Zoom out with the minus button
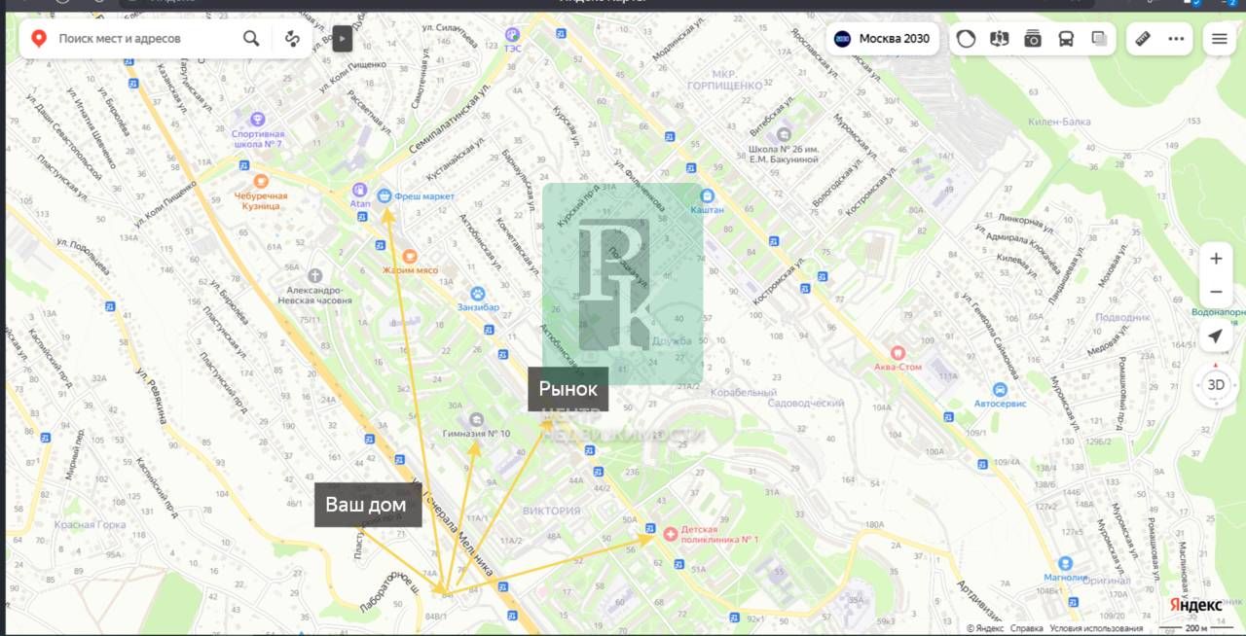This screenshot has height=636, width=1246. [x=1216, y=292]
